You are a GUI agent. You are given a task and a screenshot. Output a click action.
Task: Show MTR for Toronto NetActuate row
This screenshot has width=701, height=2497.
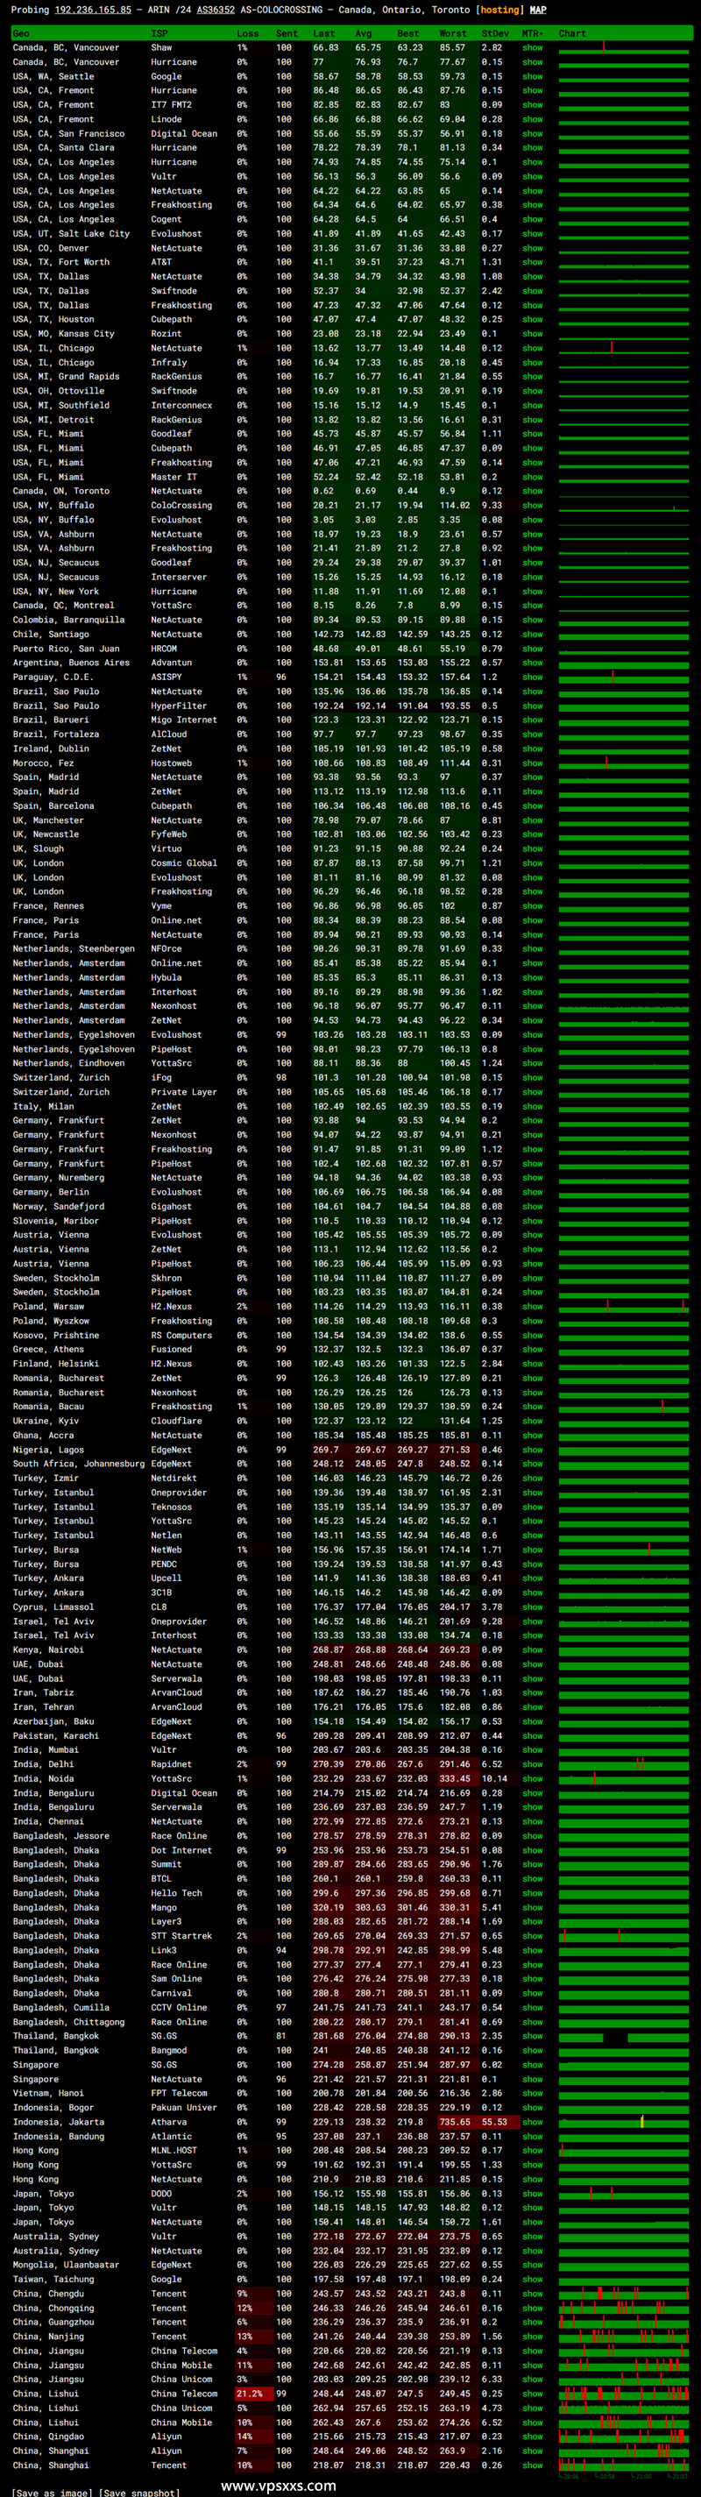[x=532, y=491]
